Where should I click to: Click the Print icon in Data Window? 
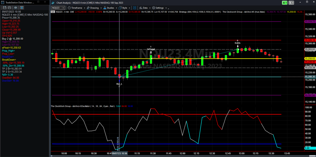[x=9, y=8]
